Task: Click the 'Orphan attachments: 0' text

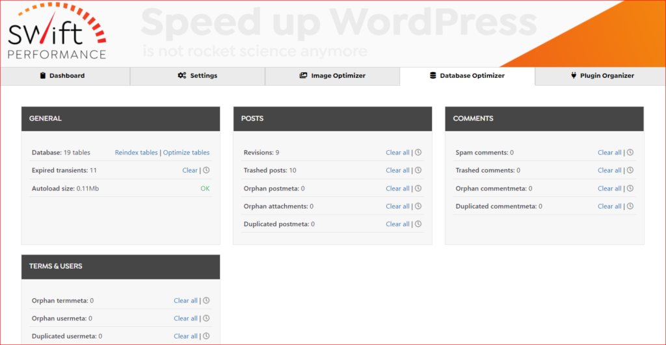Action: coord(278,206)
